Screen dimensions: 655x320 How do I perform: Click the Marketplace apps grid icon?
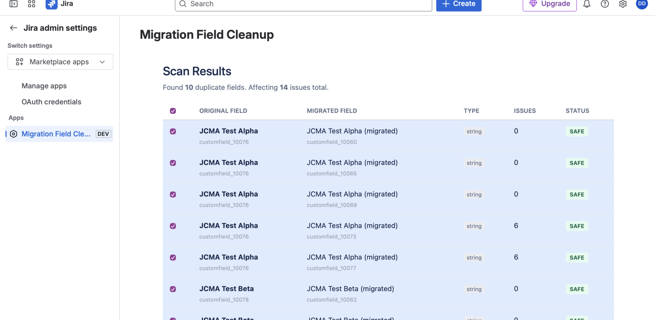(19, 62)
